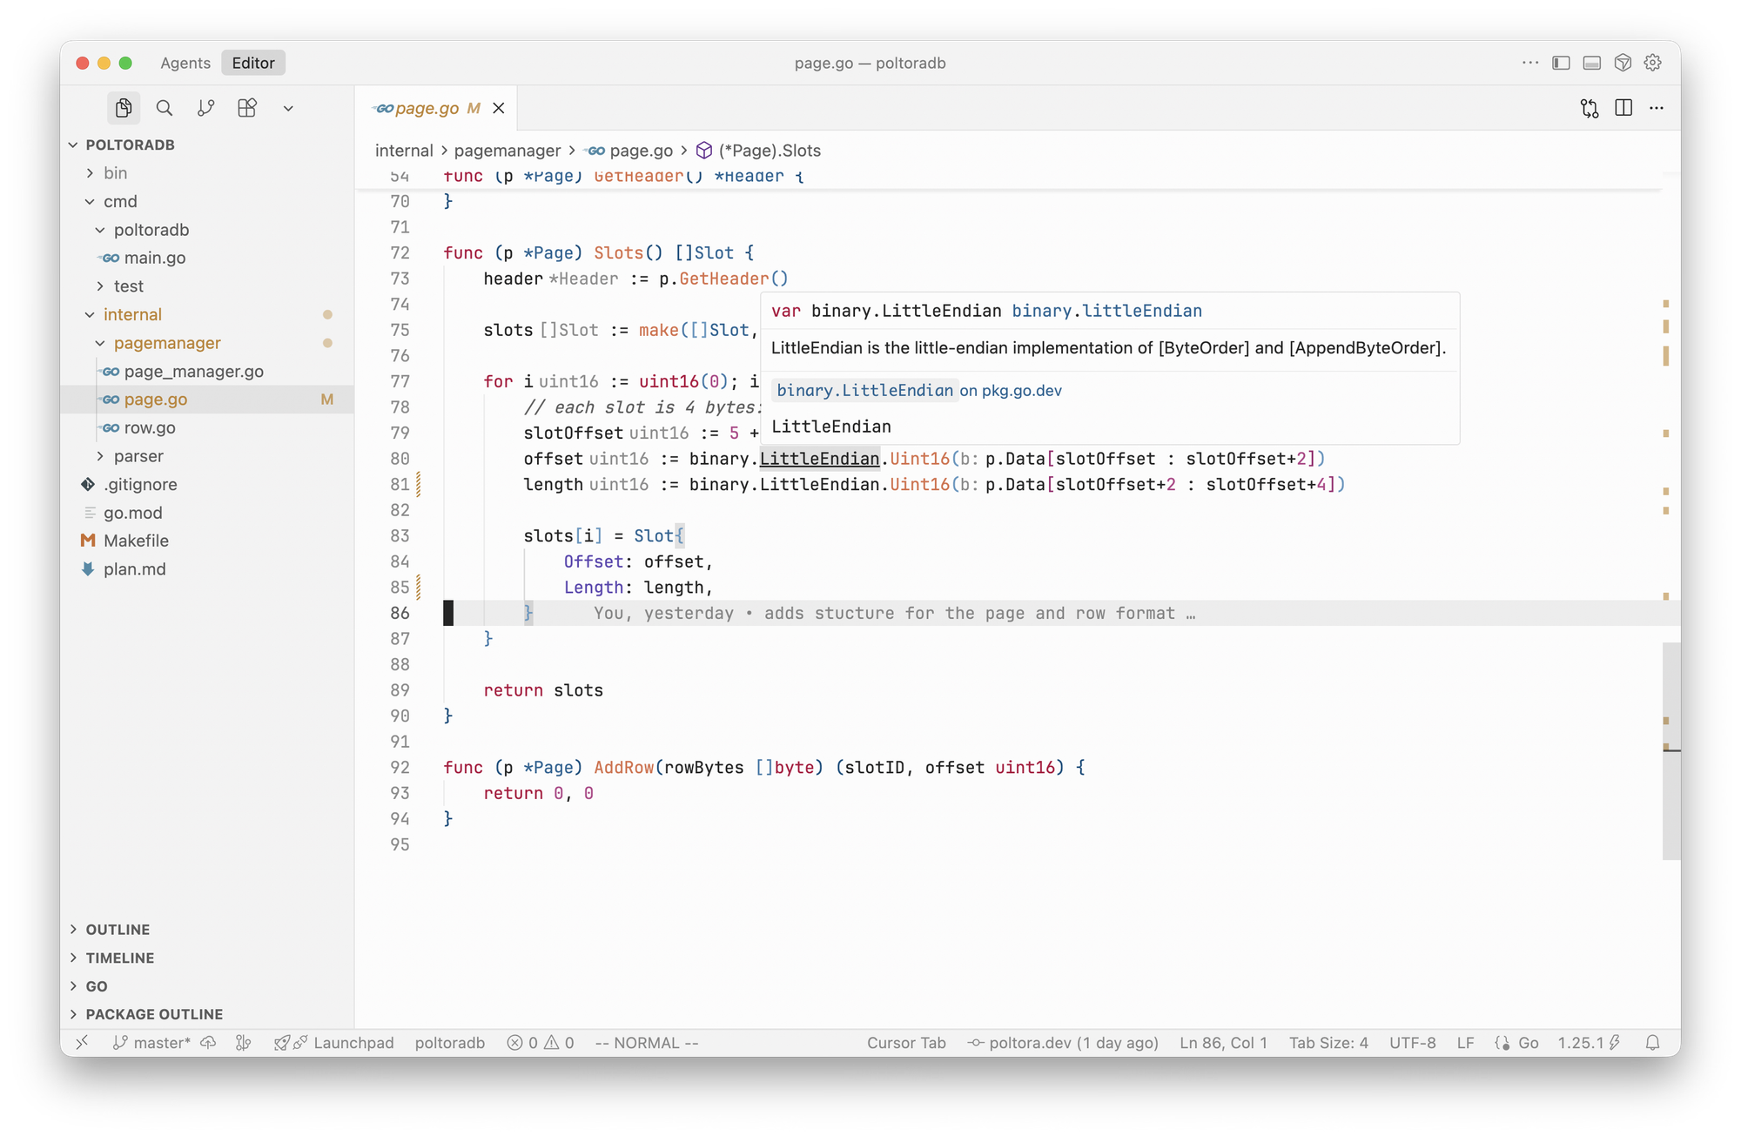The image size is (1741, 1136).
Task: Click pagemanager in the breadcrumb
Action: click(507, 151)
